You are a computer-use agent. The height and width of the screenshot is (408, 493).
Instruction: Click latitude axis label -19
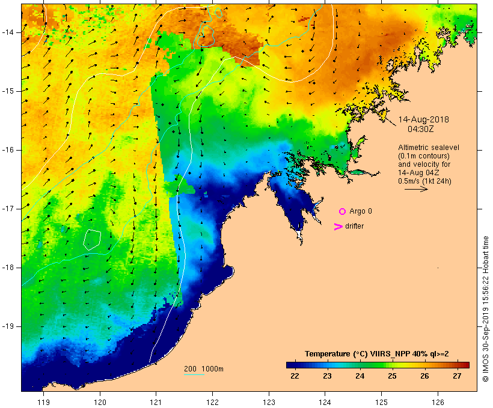click(x=8, y=327)
